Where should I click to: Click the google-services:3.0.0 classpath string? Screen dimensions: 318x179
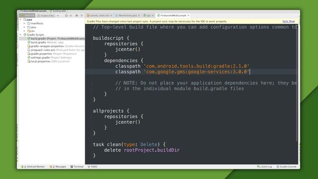tap(197, 72)
